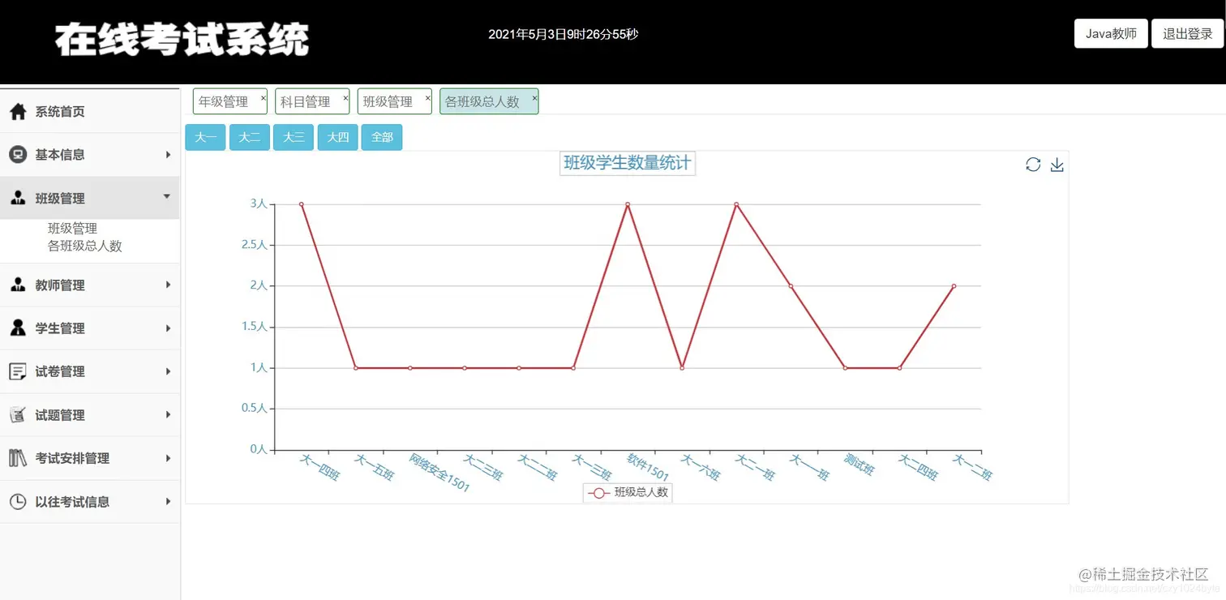Filter chart by 大一 button
Viewport: 1226px width, 600px height.
pyautogui.click(x=205, y=137)
